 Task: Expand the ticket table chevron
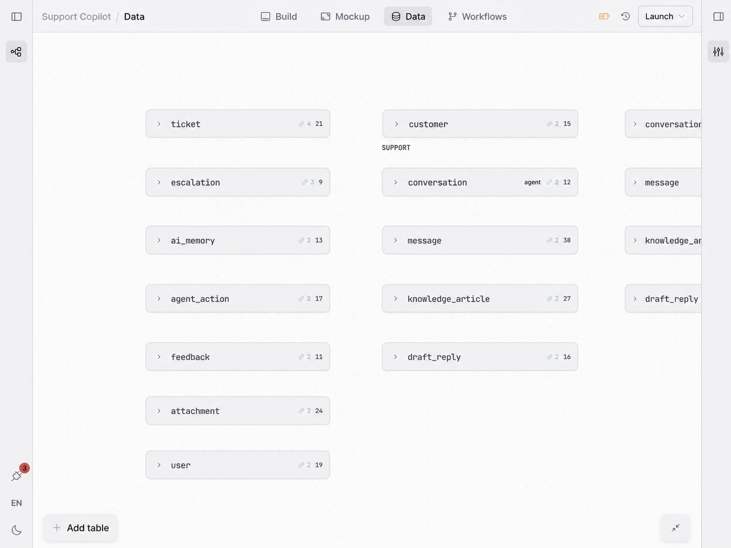(x=159, y=124)
